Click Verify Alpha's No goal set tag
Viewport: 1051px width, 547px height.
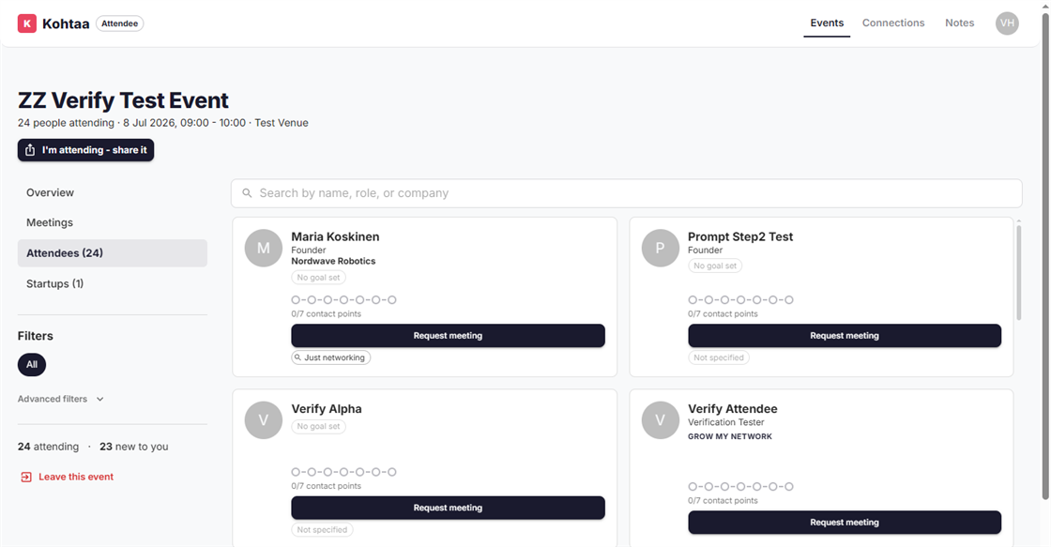(x=318, y=426)
